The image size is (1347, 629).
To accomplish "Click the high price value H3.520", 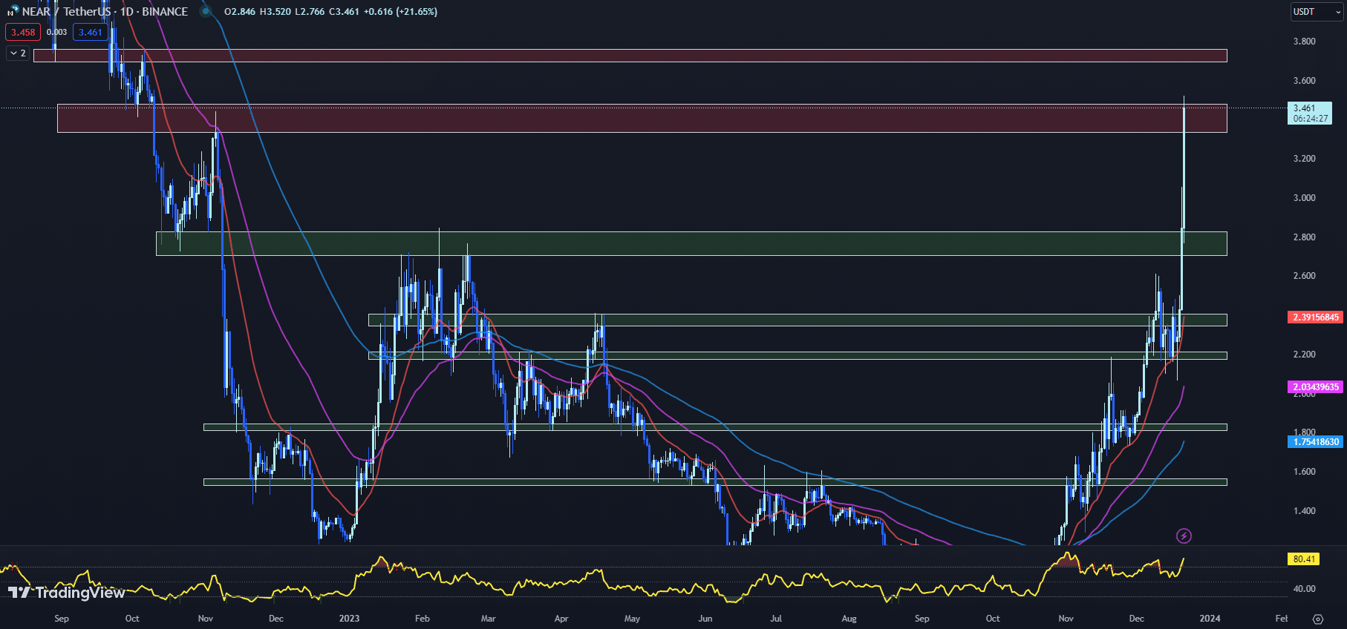I will coord(275,12).
